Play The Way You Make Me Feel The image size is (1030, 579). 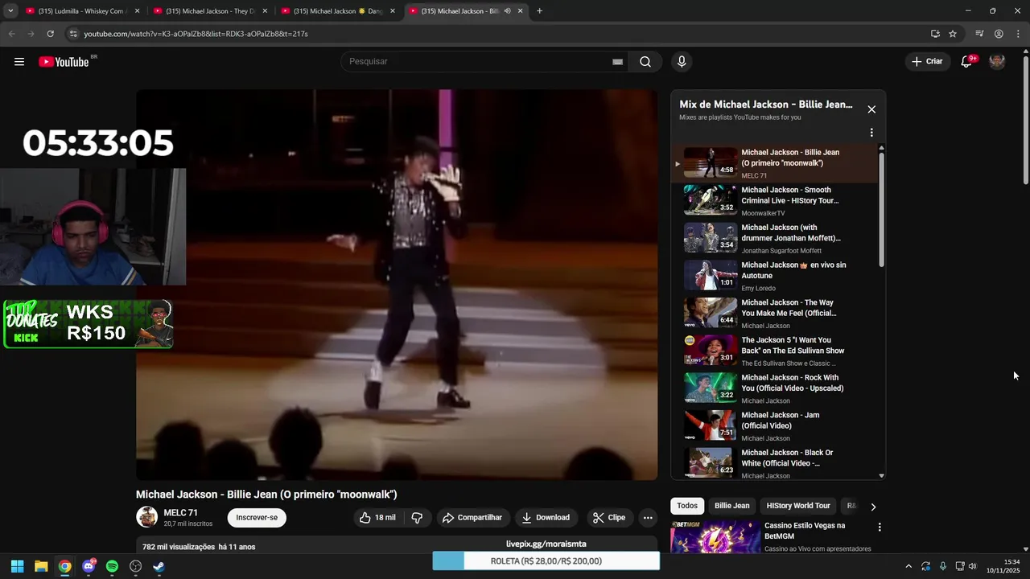click(774, 314)
